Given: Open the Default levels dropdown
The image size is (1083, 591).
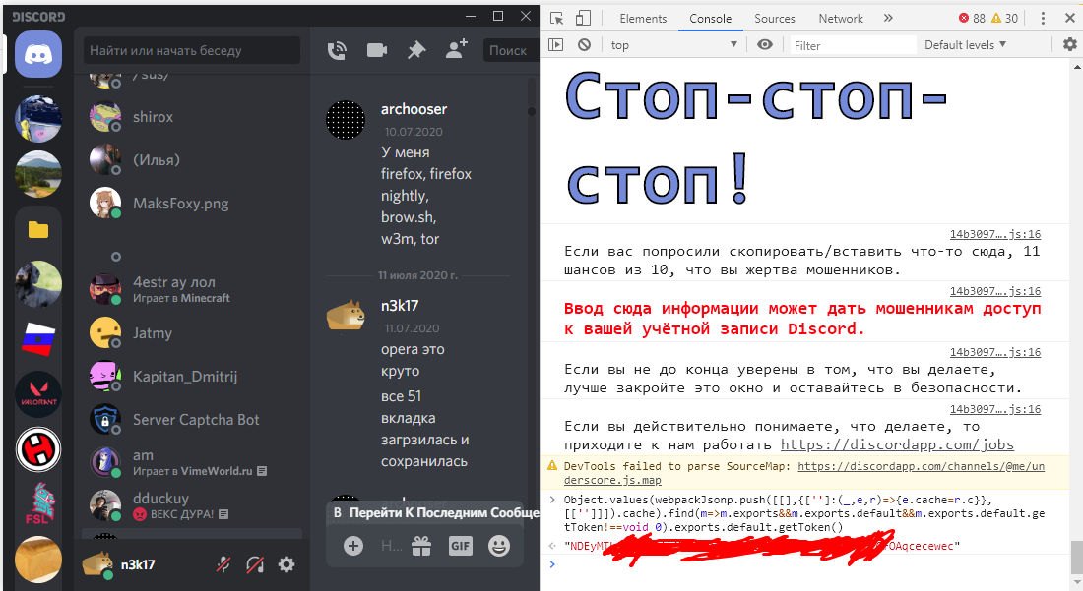Looking at the screenshot, I should pyautogui.click(x=965, y=45).
